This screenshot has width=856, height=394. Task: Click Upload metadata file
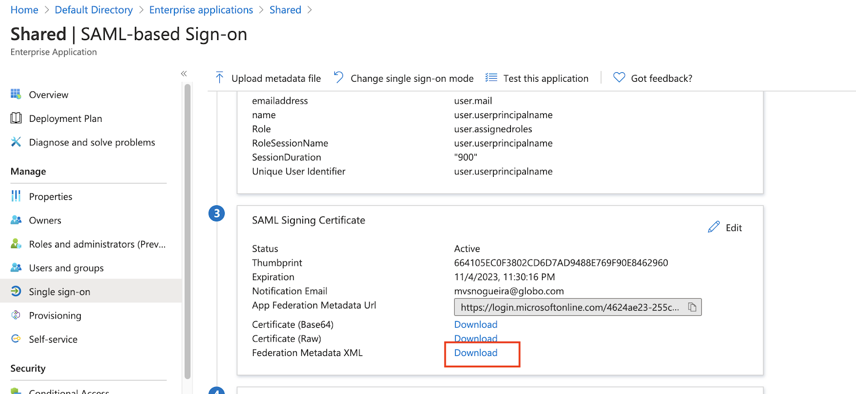pyautogui.click(x=276, y=78)
